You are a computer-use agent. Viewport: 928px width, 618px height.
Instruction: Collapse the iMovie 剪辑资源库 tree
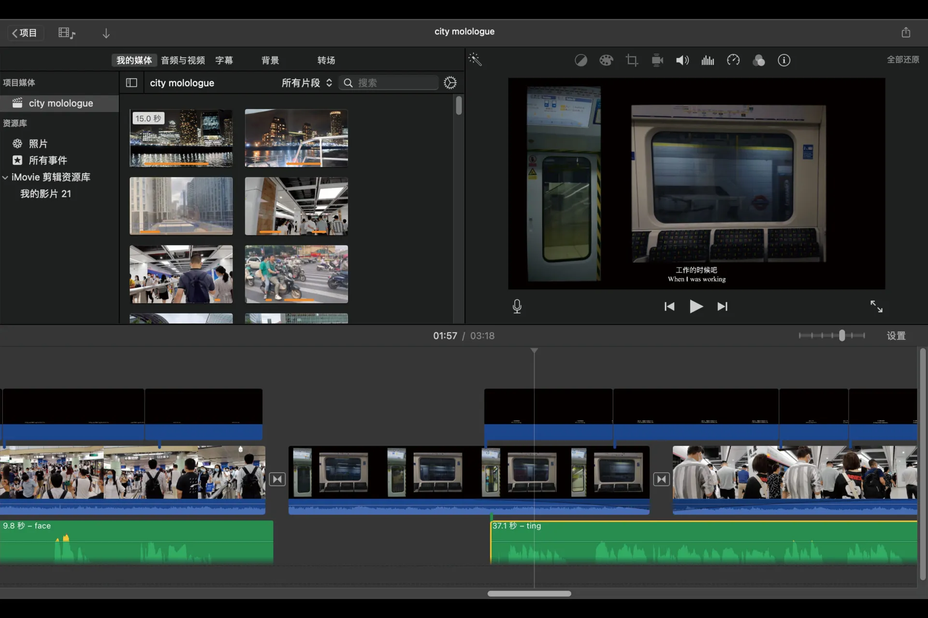coord(5,177)
